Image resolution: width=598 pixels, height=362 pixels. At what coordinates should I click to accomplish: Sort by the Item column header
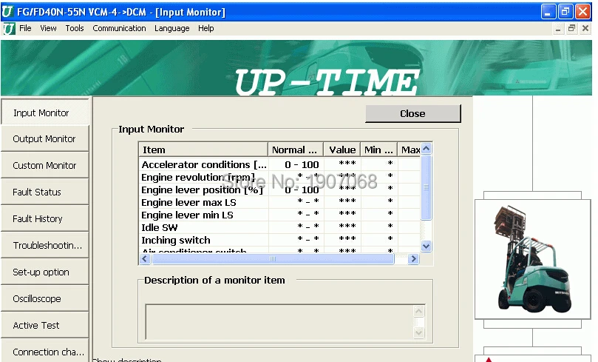pyautogui.click(x=203, y=150)
